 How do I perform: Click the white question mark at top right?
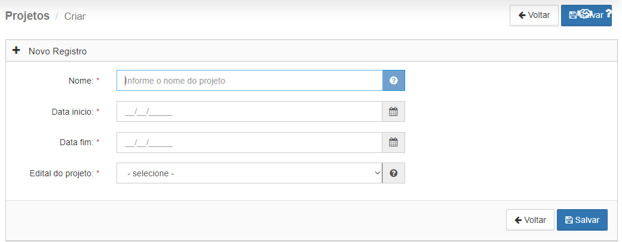click(x=609, y=14)
